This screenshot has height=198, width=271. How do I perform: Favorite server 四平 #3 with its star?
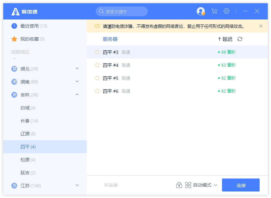97,52
